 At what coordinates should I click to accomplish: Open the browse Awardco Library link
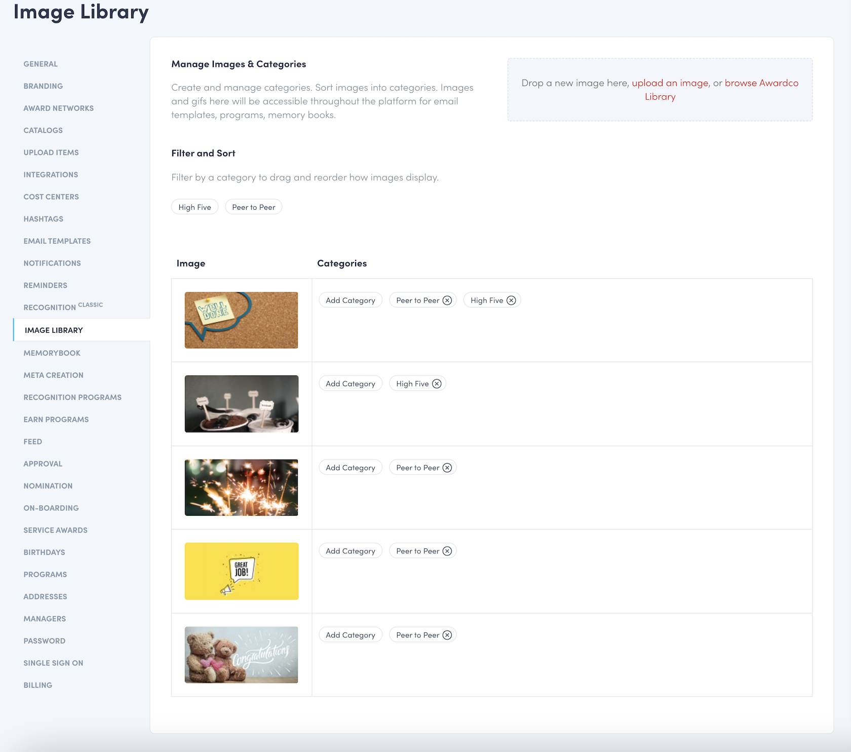pos(761,83)
